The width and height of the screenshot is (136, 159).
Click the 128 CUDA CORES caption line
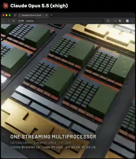(x=41, y=143)
